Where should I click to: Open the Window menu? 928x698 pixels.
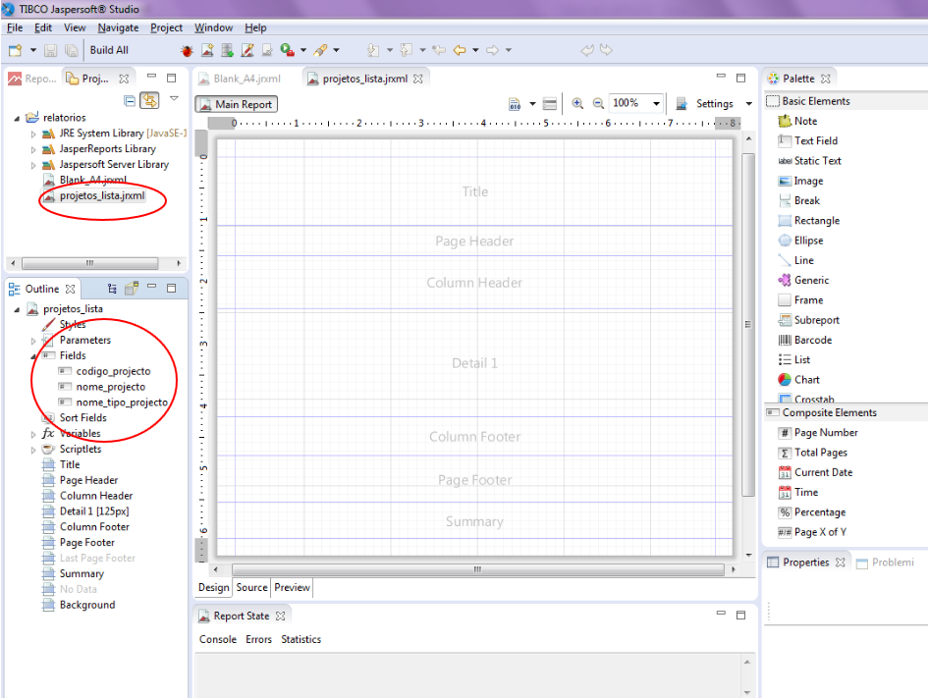tap(214, 27)
